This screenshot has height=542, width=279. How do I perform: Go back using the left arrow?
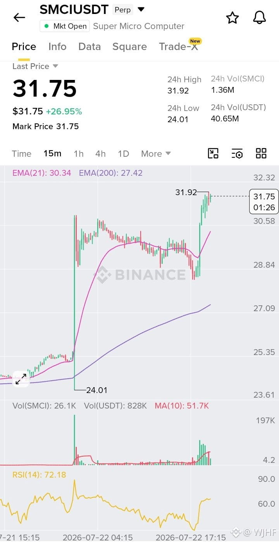(x=19, y=17)
